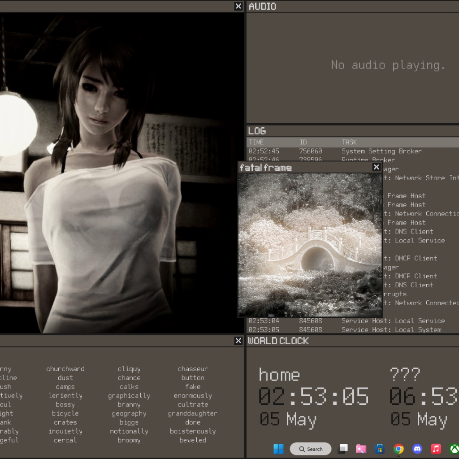This screenshot has height=459, width=459.
Task: Click the word 'button'
Action: tap(193, 377)
